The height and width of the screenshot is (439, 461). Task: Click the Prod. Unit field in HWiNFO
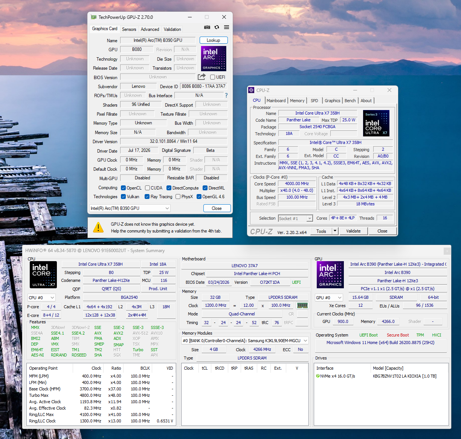(x=158, y=289)
